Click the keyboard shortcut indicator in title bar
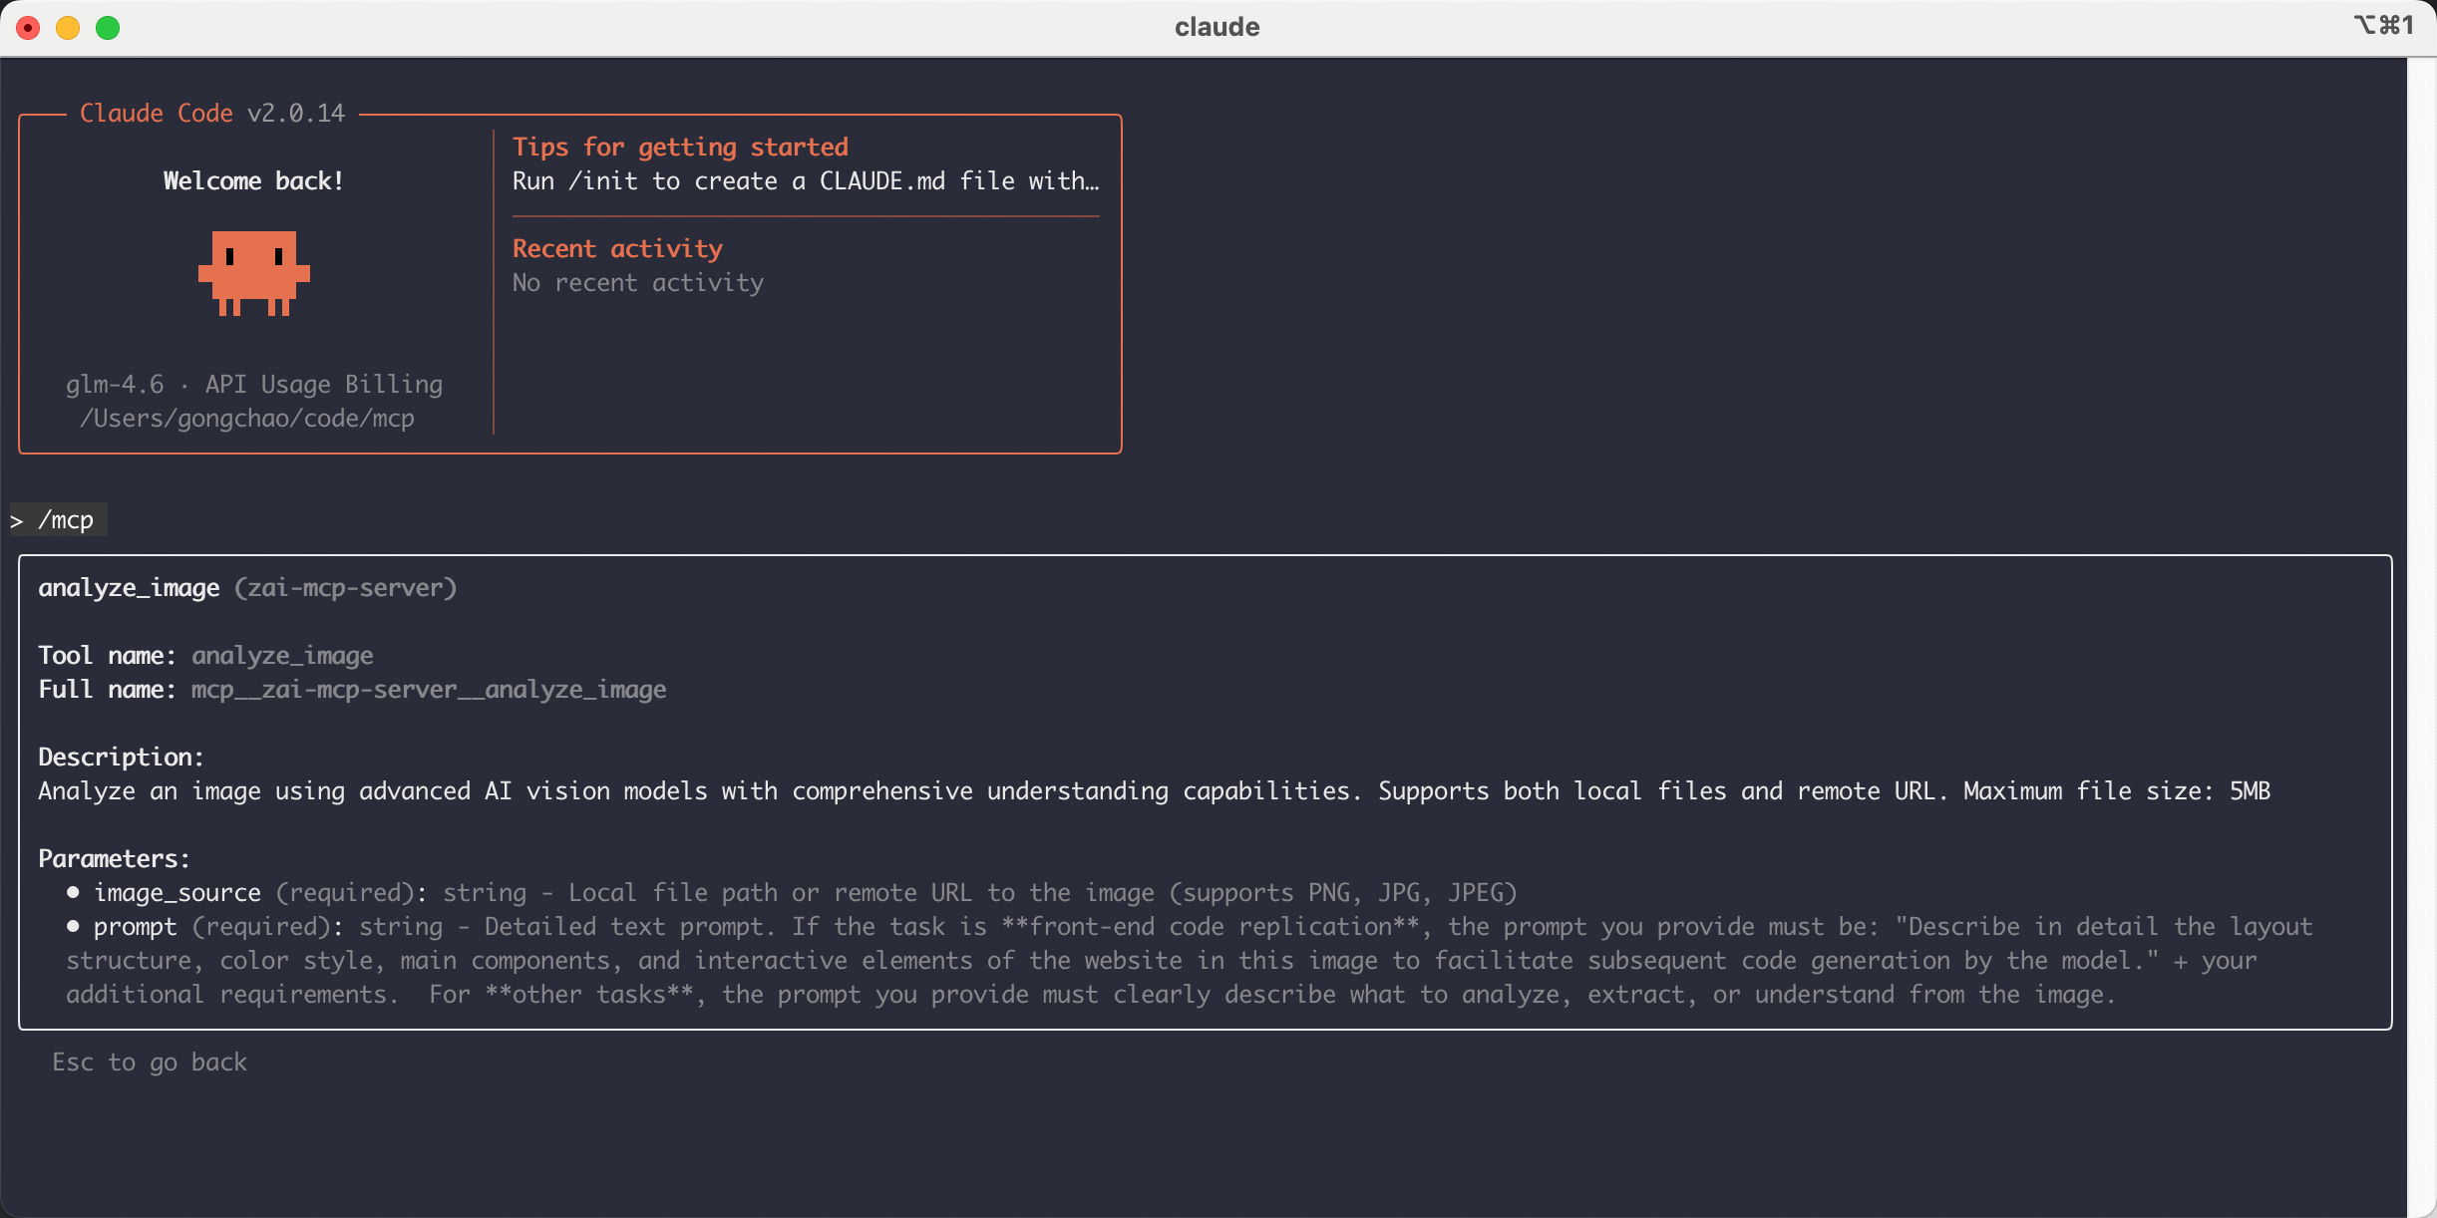Viewport: 2437px width, 1218px height. 2383,26
